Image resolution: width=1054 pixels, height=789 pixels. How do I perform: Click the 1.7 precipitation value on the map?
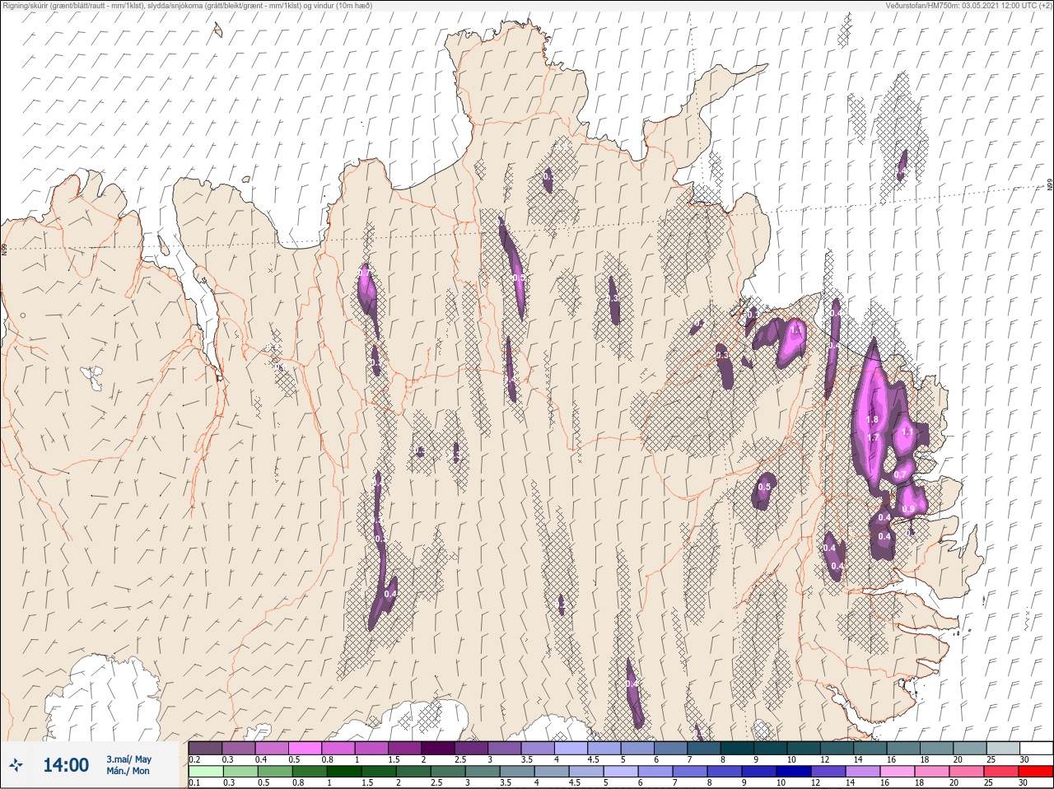[874, 438]
